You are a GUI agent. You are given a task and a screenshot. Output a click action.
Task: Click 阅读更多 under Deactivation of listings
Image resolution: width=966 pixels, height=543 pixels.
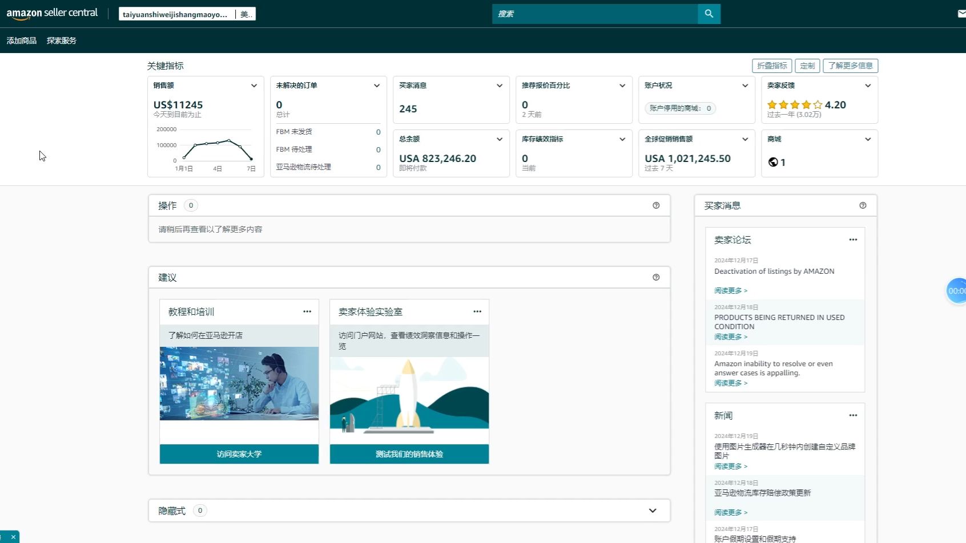point(731,290)
